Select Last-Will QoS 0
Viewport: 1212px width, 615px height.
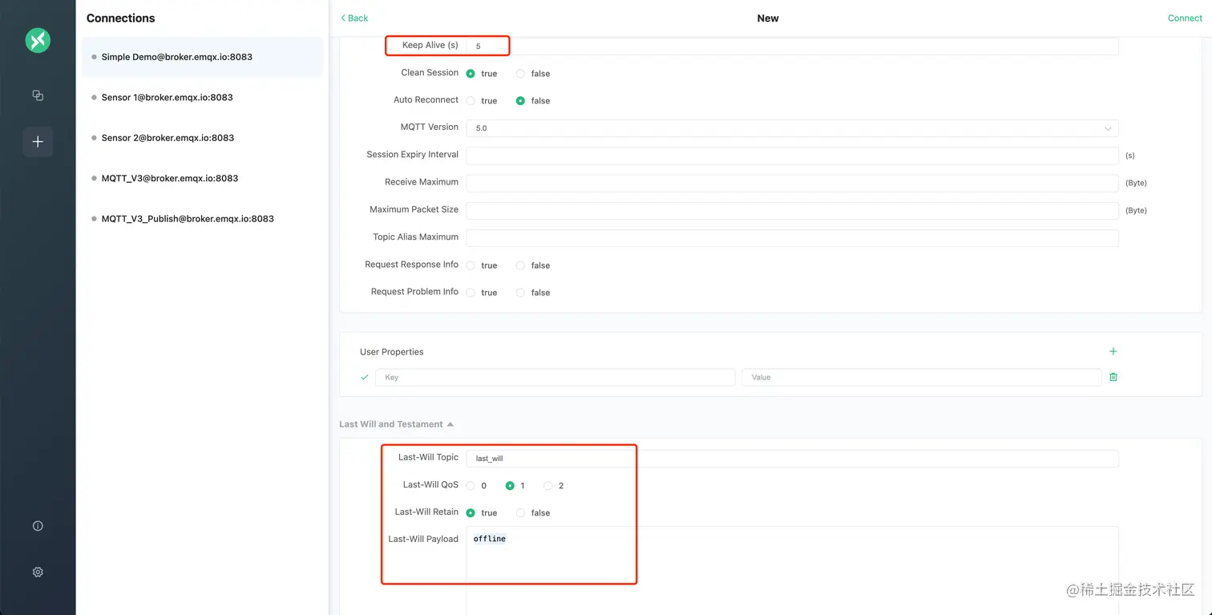(x=471, y=486)
